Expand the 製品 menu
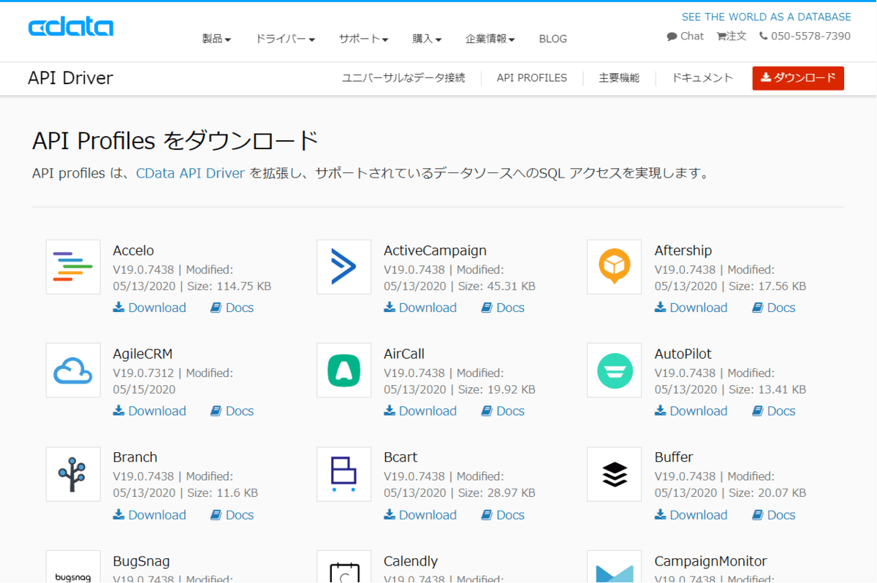Viewport: 877px width, 583px height. (x=216, y=39)
